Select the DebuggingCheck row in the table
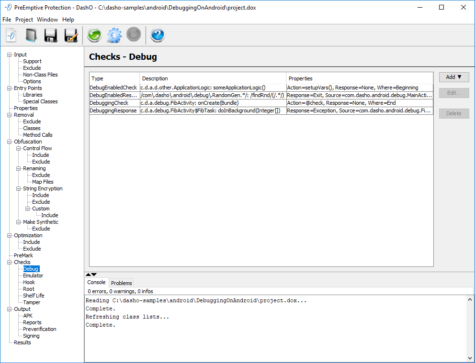475x363 pixels. [x=114, y=103]
